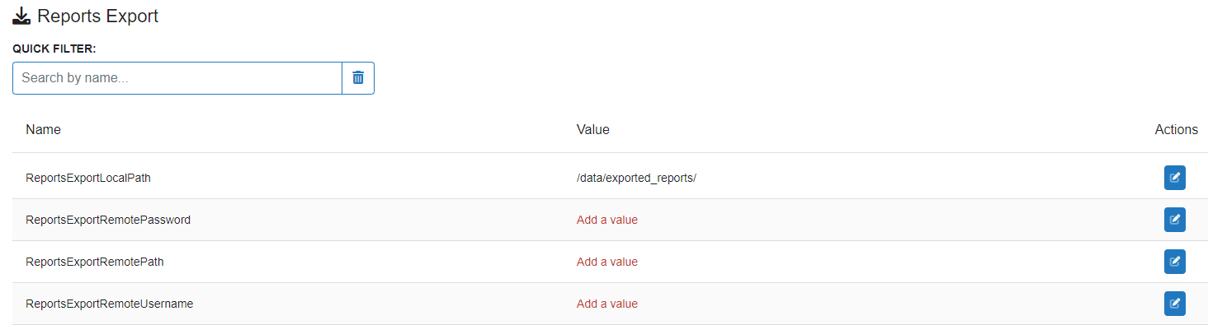The width and height of the screenshot is (1208, 325).
Task: Click the download icon beside Reports Export
Action: pos(21,16)
